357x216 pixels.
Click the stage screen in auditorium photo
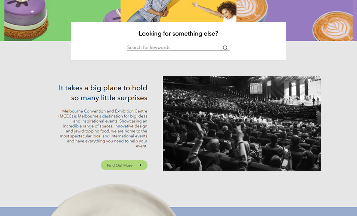pos(256,88)
